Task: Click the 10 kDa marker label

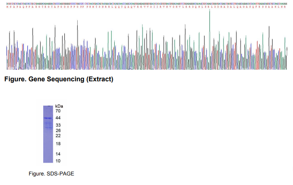Action: (58, 161)
